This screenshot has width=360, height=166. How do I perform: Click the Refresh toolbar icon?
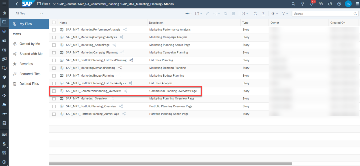point(255,14)
